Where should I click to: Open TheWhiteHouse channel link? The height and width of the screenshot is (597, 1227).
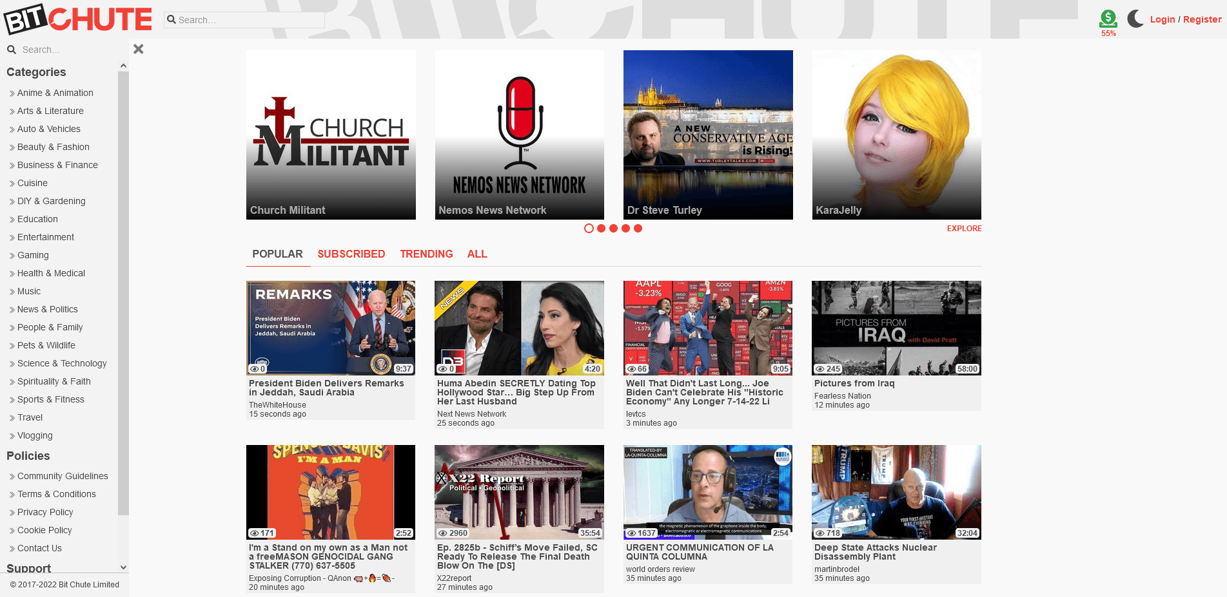click(277, 405)
